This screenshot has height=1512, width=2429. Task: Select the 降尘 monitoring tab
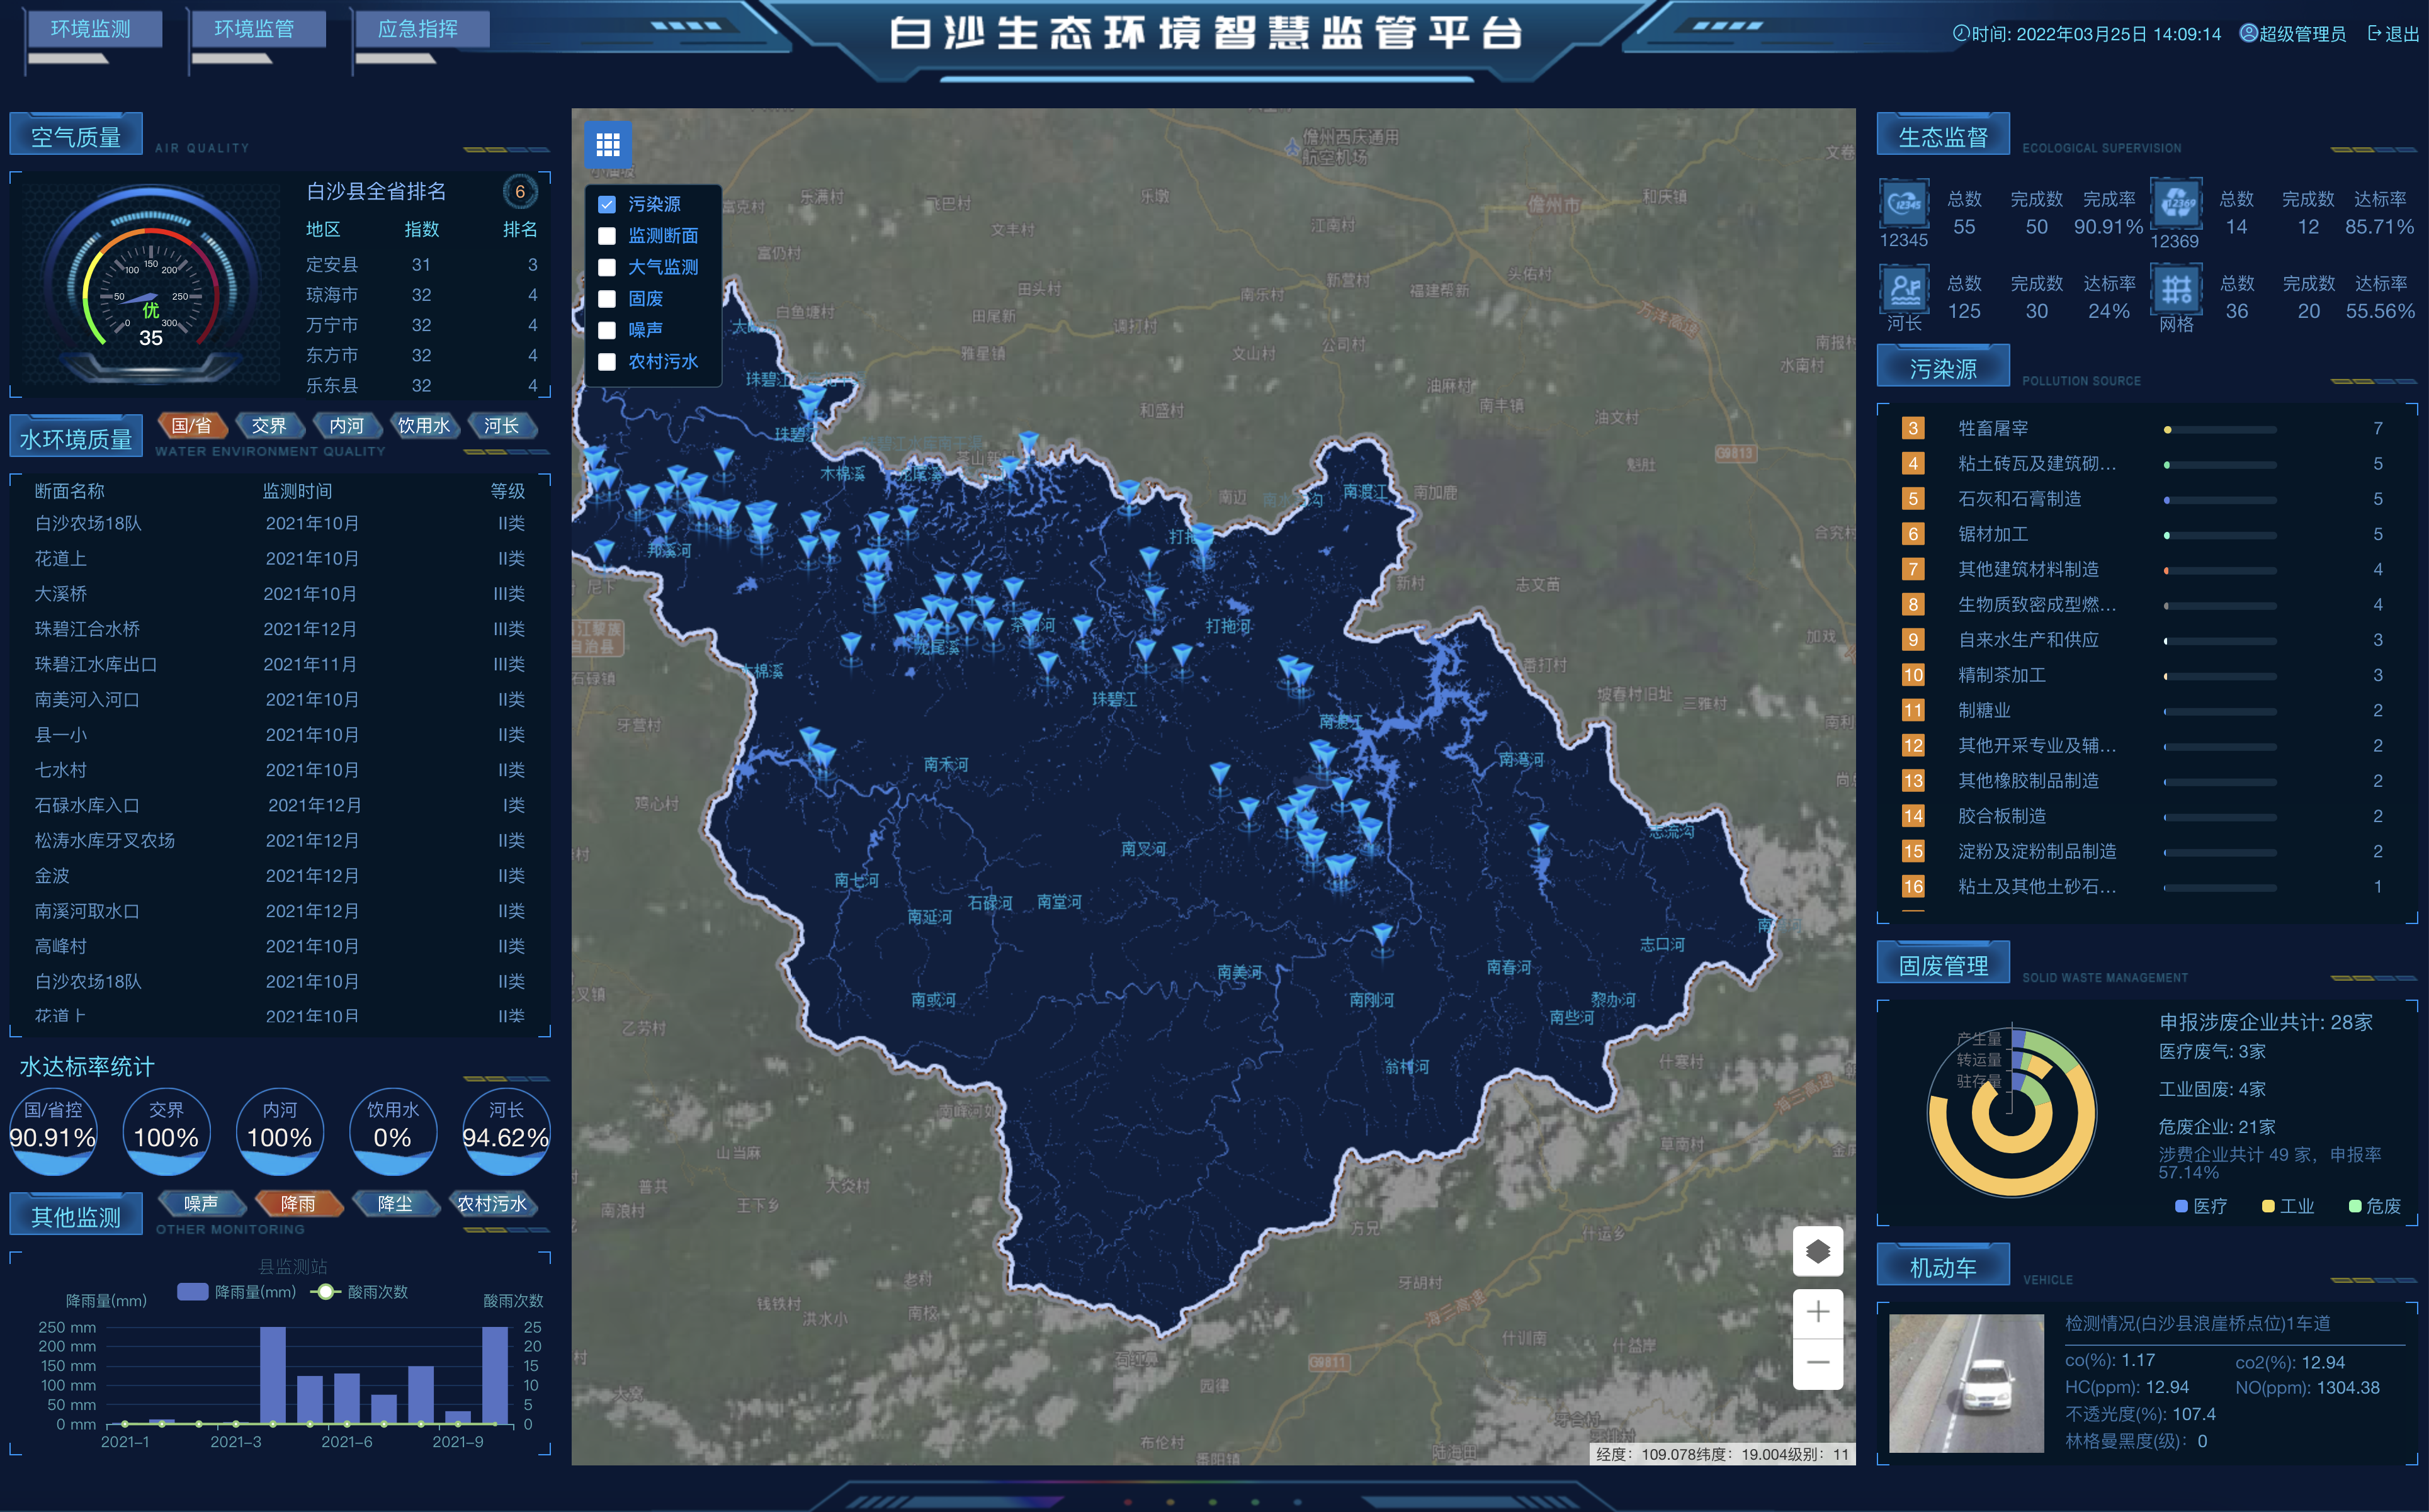point(395,1204)
